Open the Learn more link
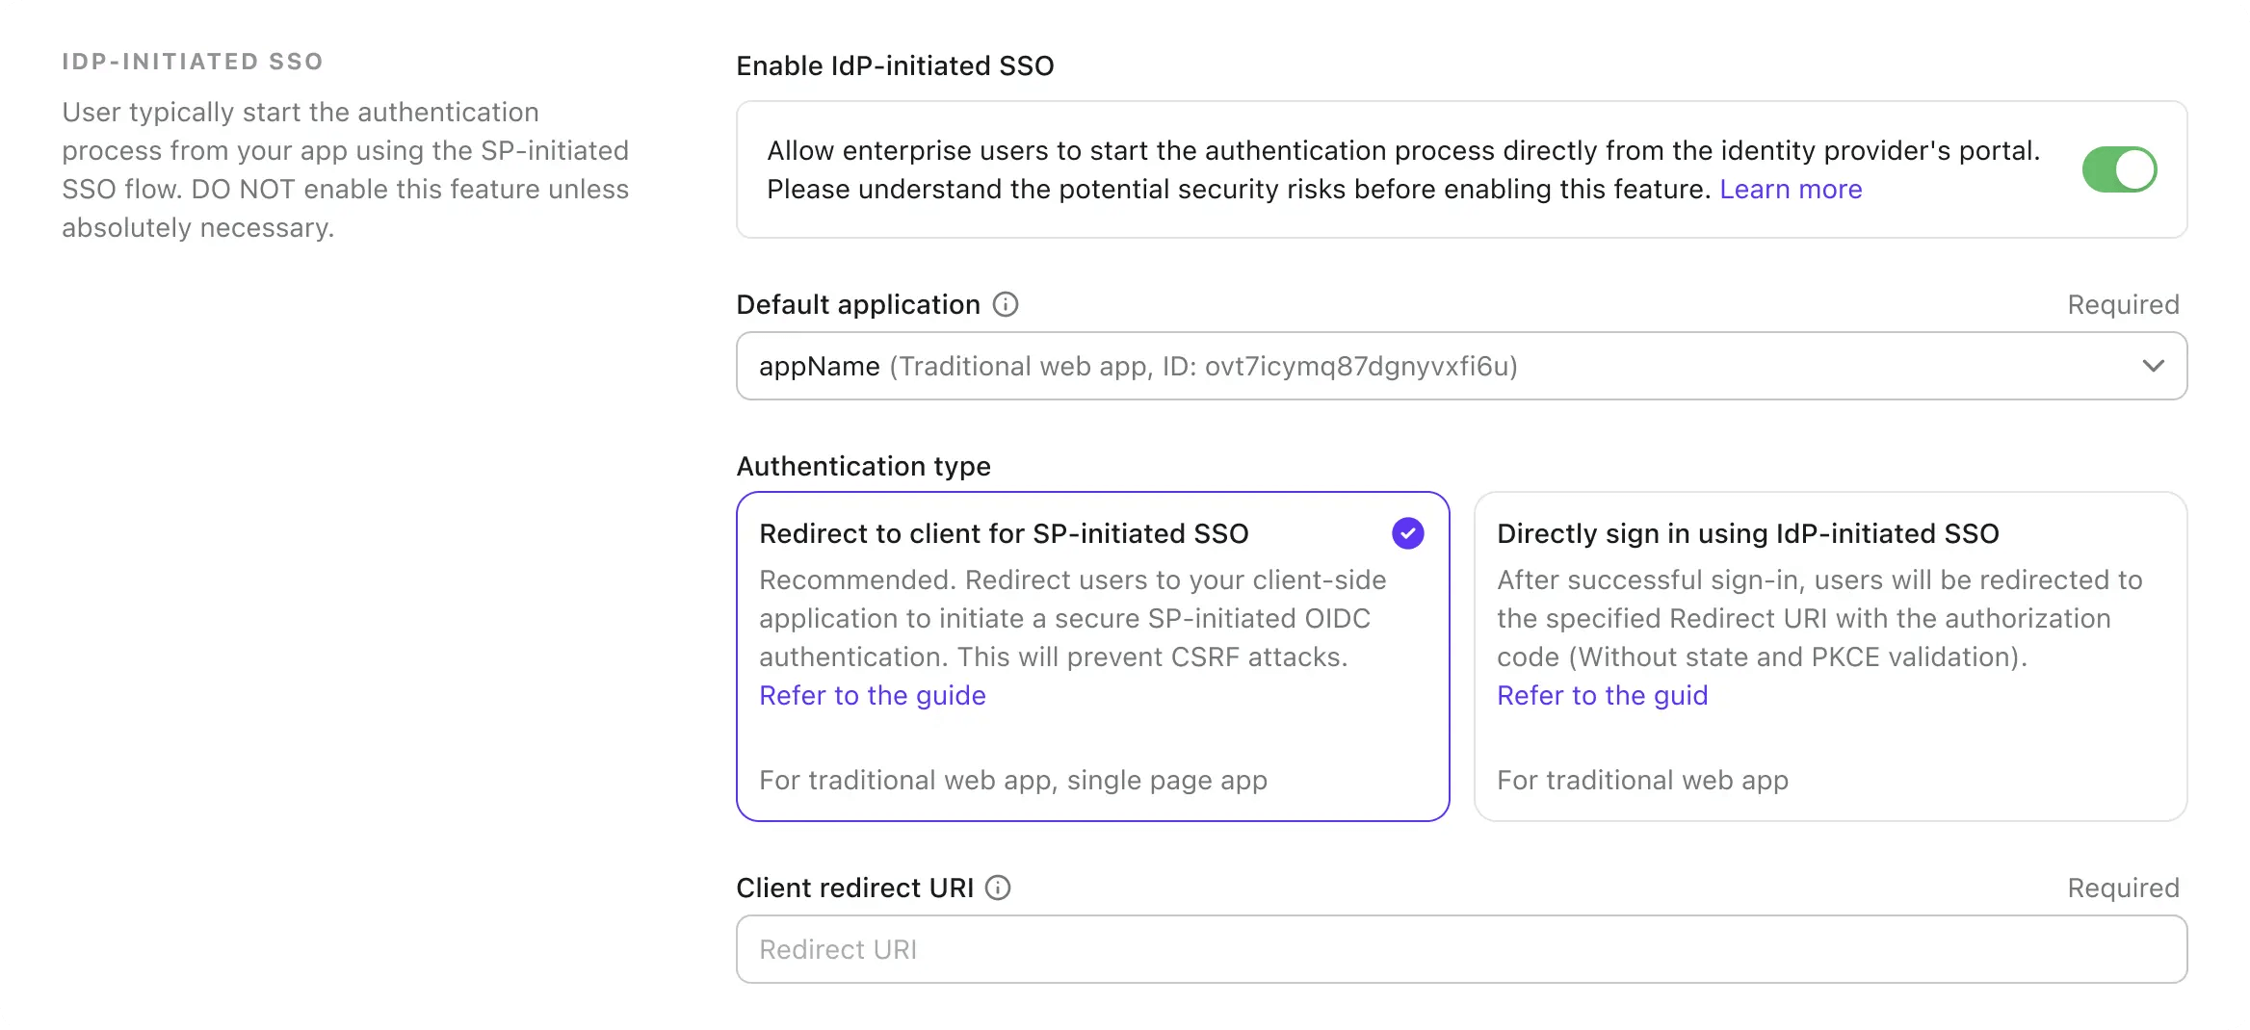Image resolution: width=2250 pixels, height=1030 pixels. pyautogui.click(x=1791, y=190)
